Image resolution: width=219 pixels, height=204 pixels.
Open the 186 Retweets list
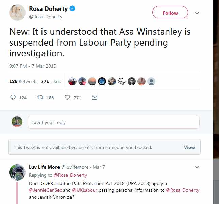tap(22, 81)
